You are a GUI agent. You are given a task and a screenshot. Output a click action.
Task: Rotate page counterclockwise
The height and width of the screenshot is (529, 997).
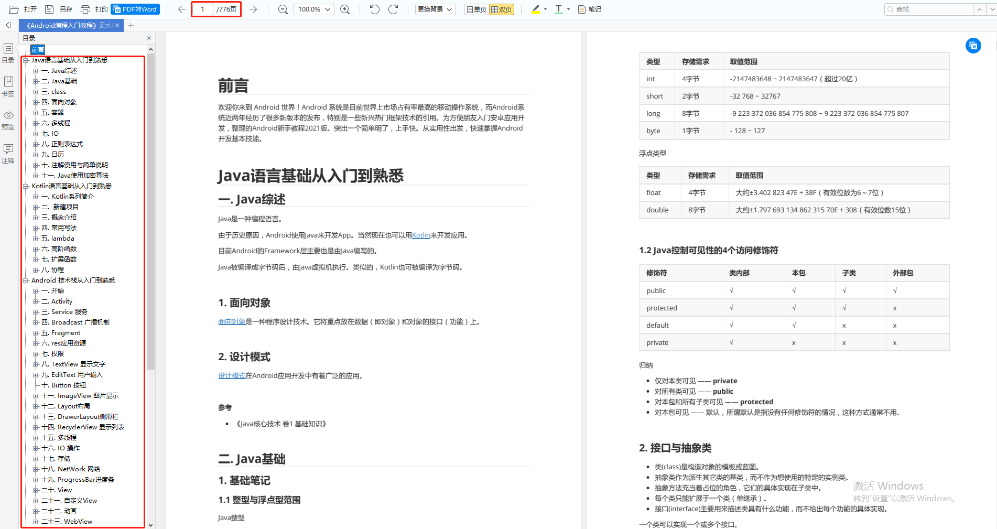(x=374, y=9)
